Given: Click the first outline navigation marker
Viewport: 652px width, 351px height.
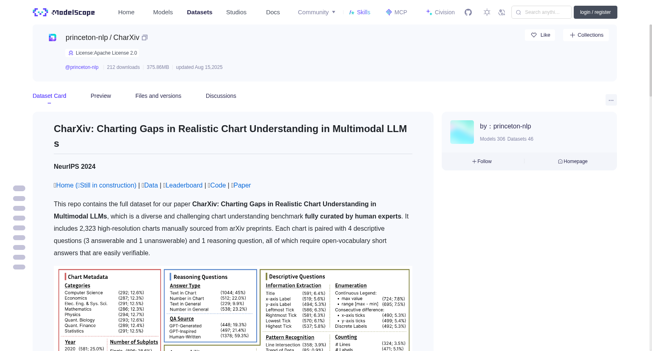Looking at the screenshot, I should click(x=19, y=188).
